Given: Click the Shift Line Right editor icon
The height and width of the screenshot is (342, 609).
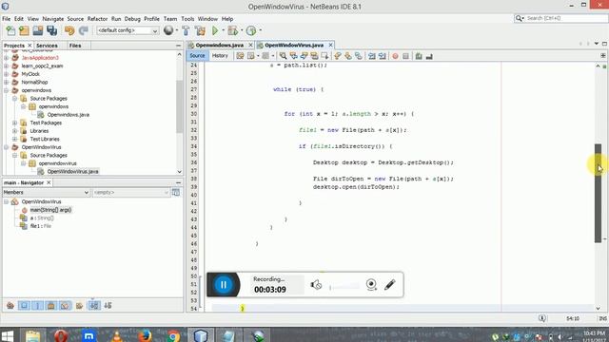Looking at the screenshot, I should pyautogui.click(x=383, y=56).
